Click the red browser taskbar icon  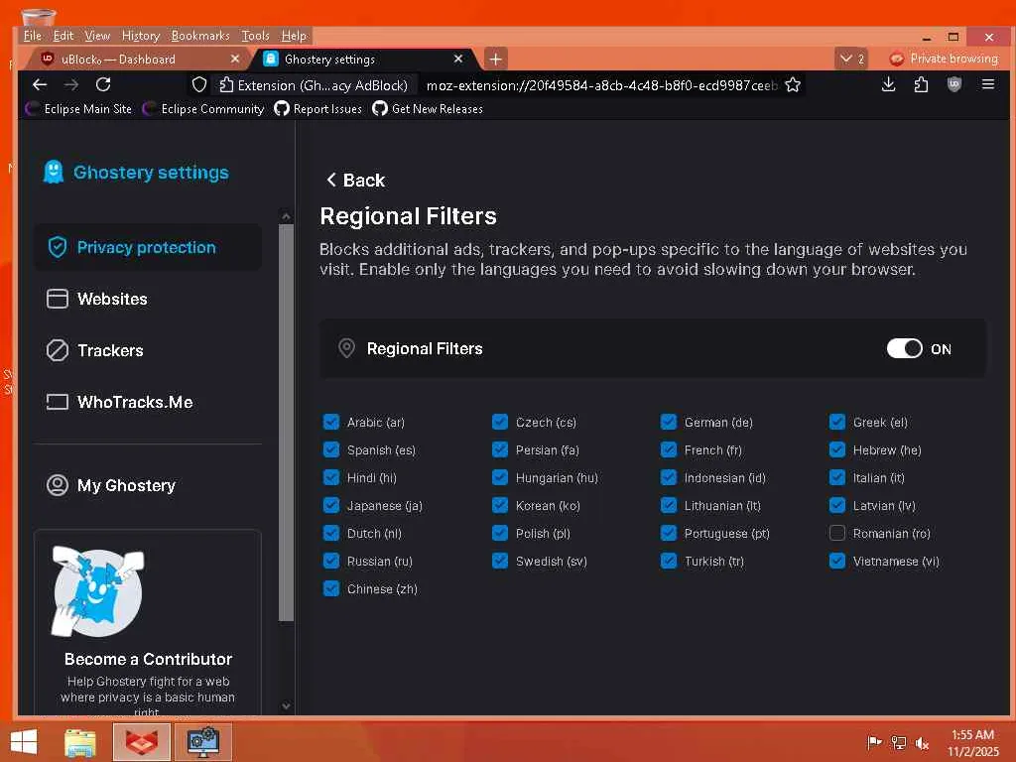[141, 742]
